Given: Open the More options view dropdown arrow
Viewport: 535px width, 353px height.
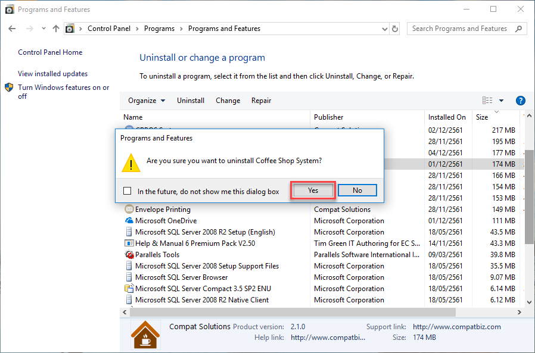Looking at the screenshot, I should 501,101.
